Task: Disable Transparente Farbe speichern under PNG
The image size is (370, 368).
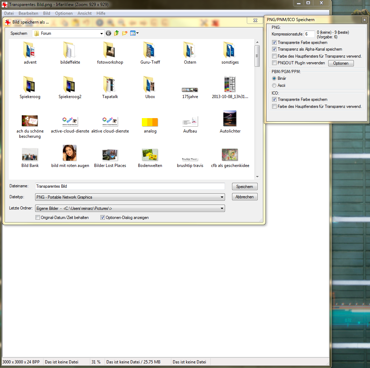Action: click(275, 42)
